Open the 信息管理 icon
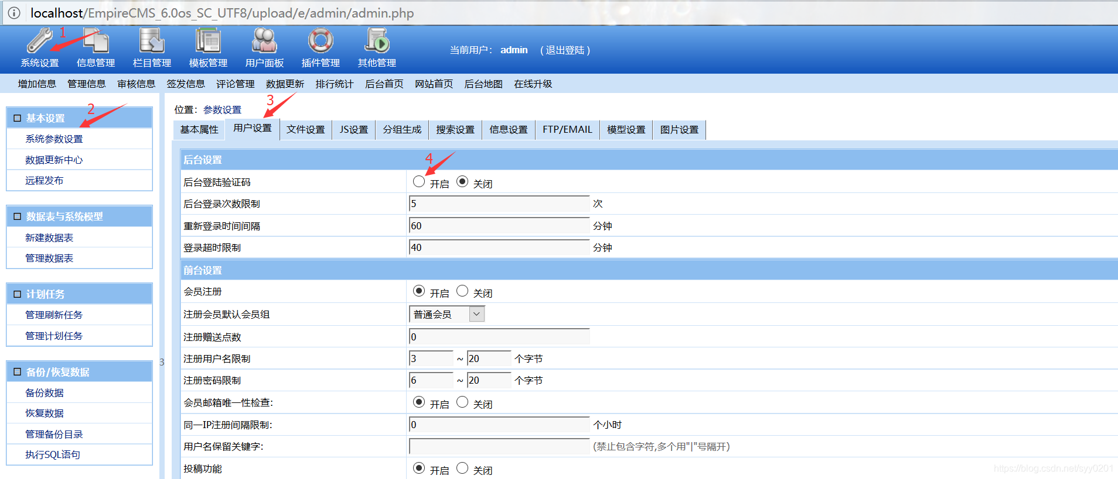The image size is (1118, 479). (96, 41)
